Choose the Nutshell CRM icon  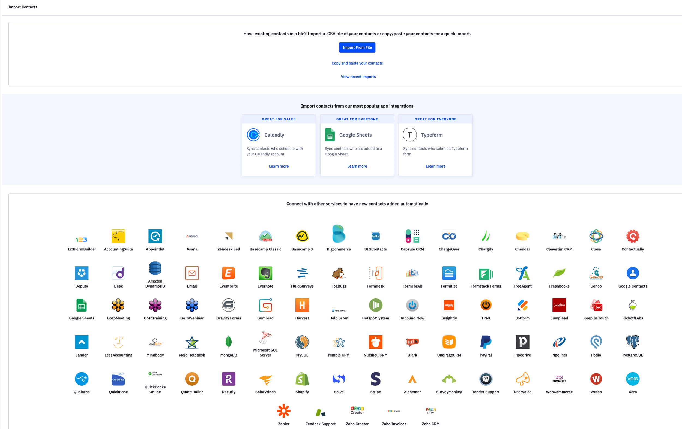coord(375,342)
